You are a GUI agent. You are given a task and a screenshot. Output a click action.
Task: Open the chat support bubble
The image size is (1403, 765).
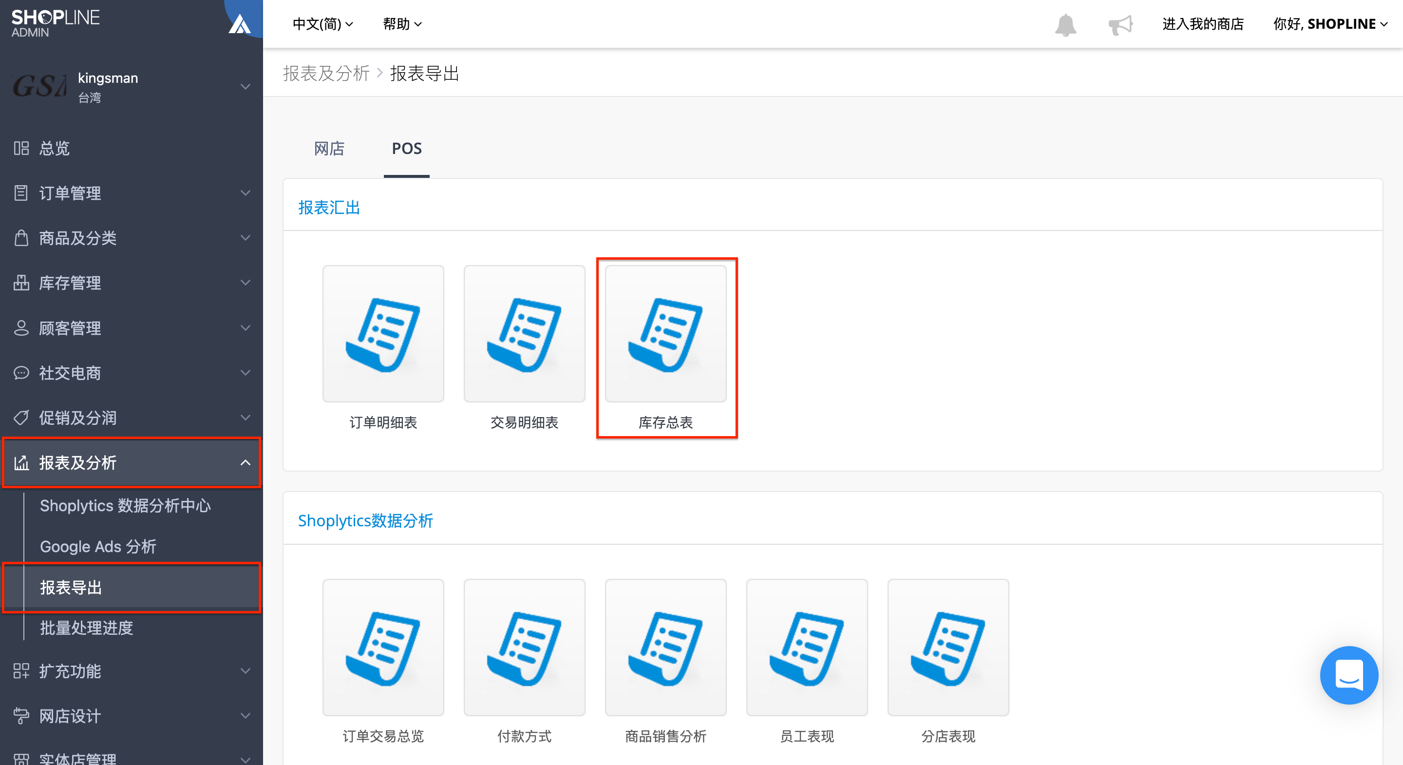tap(1348, 675)
